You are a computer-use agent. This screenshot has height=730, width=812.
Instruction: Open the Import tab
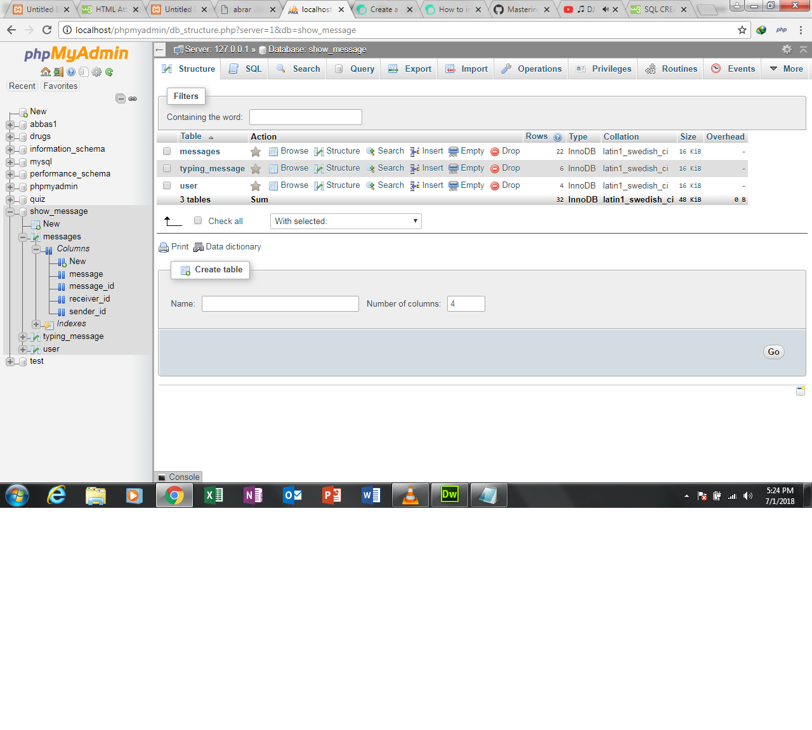click(x=466, y=69)
